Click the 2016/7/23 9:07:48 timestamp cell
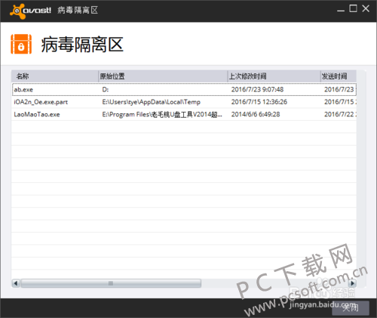Screen dimensions: 377x318 click(x=257, y=89)
